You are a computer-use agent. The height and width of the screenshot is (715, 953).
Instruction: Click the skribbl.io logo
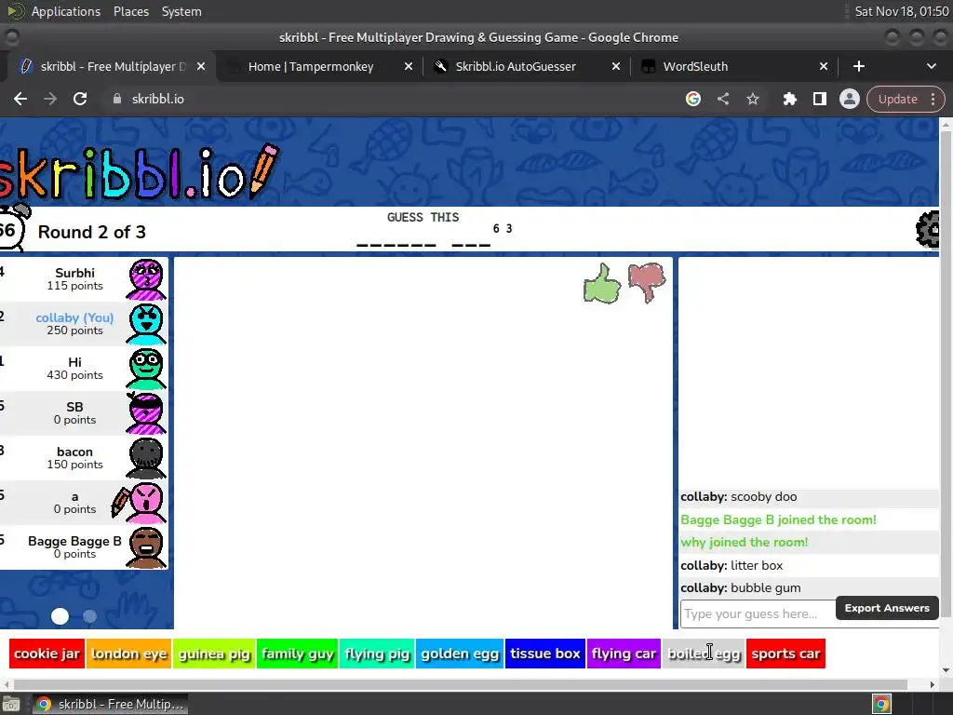coord(140,172)
